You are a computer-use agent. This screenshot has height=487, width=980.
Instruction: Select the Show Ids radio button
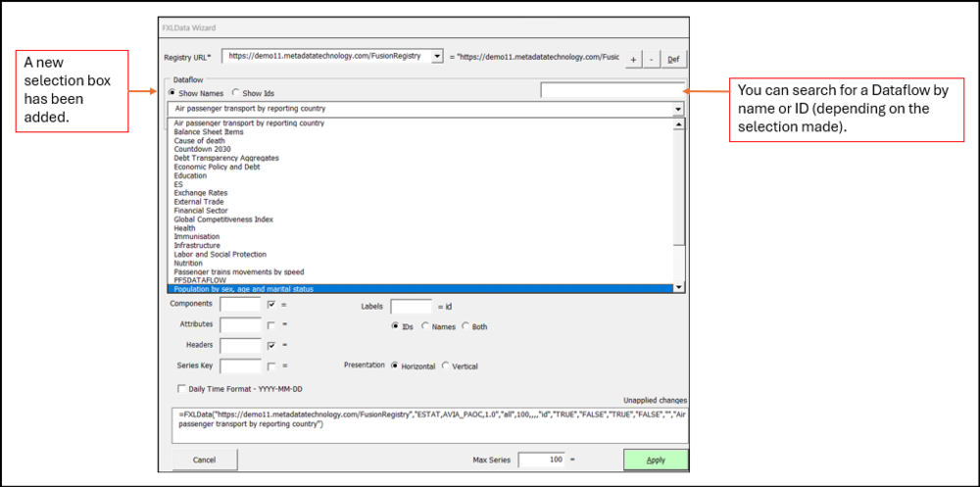coord(234,93)
